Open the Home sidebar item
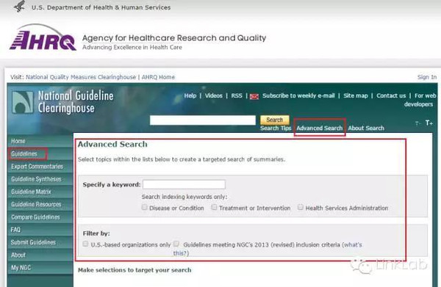Screen dimensions: 441x287 (x=40, y=141)
